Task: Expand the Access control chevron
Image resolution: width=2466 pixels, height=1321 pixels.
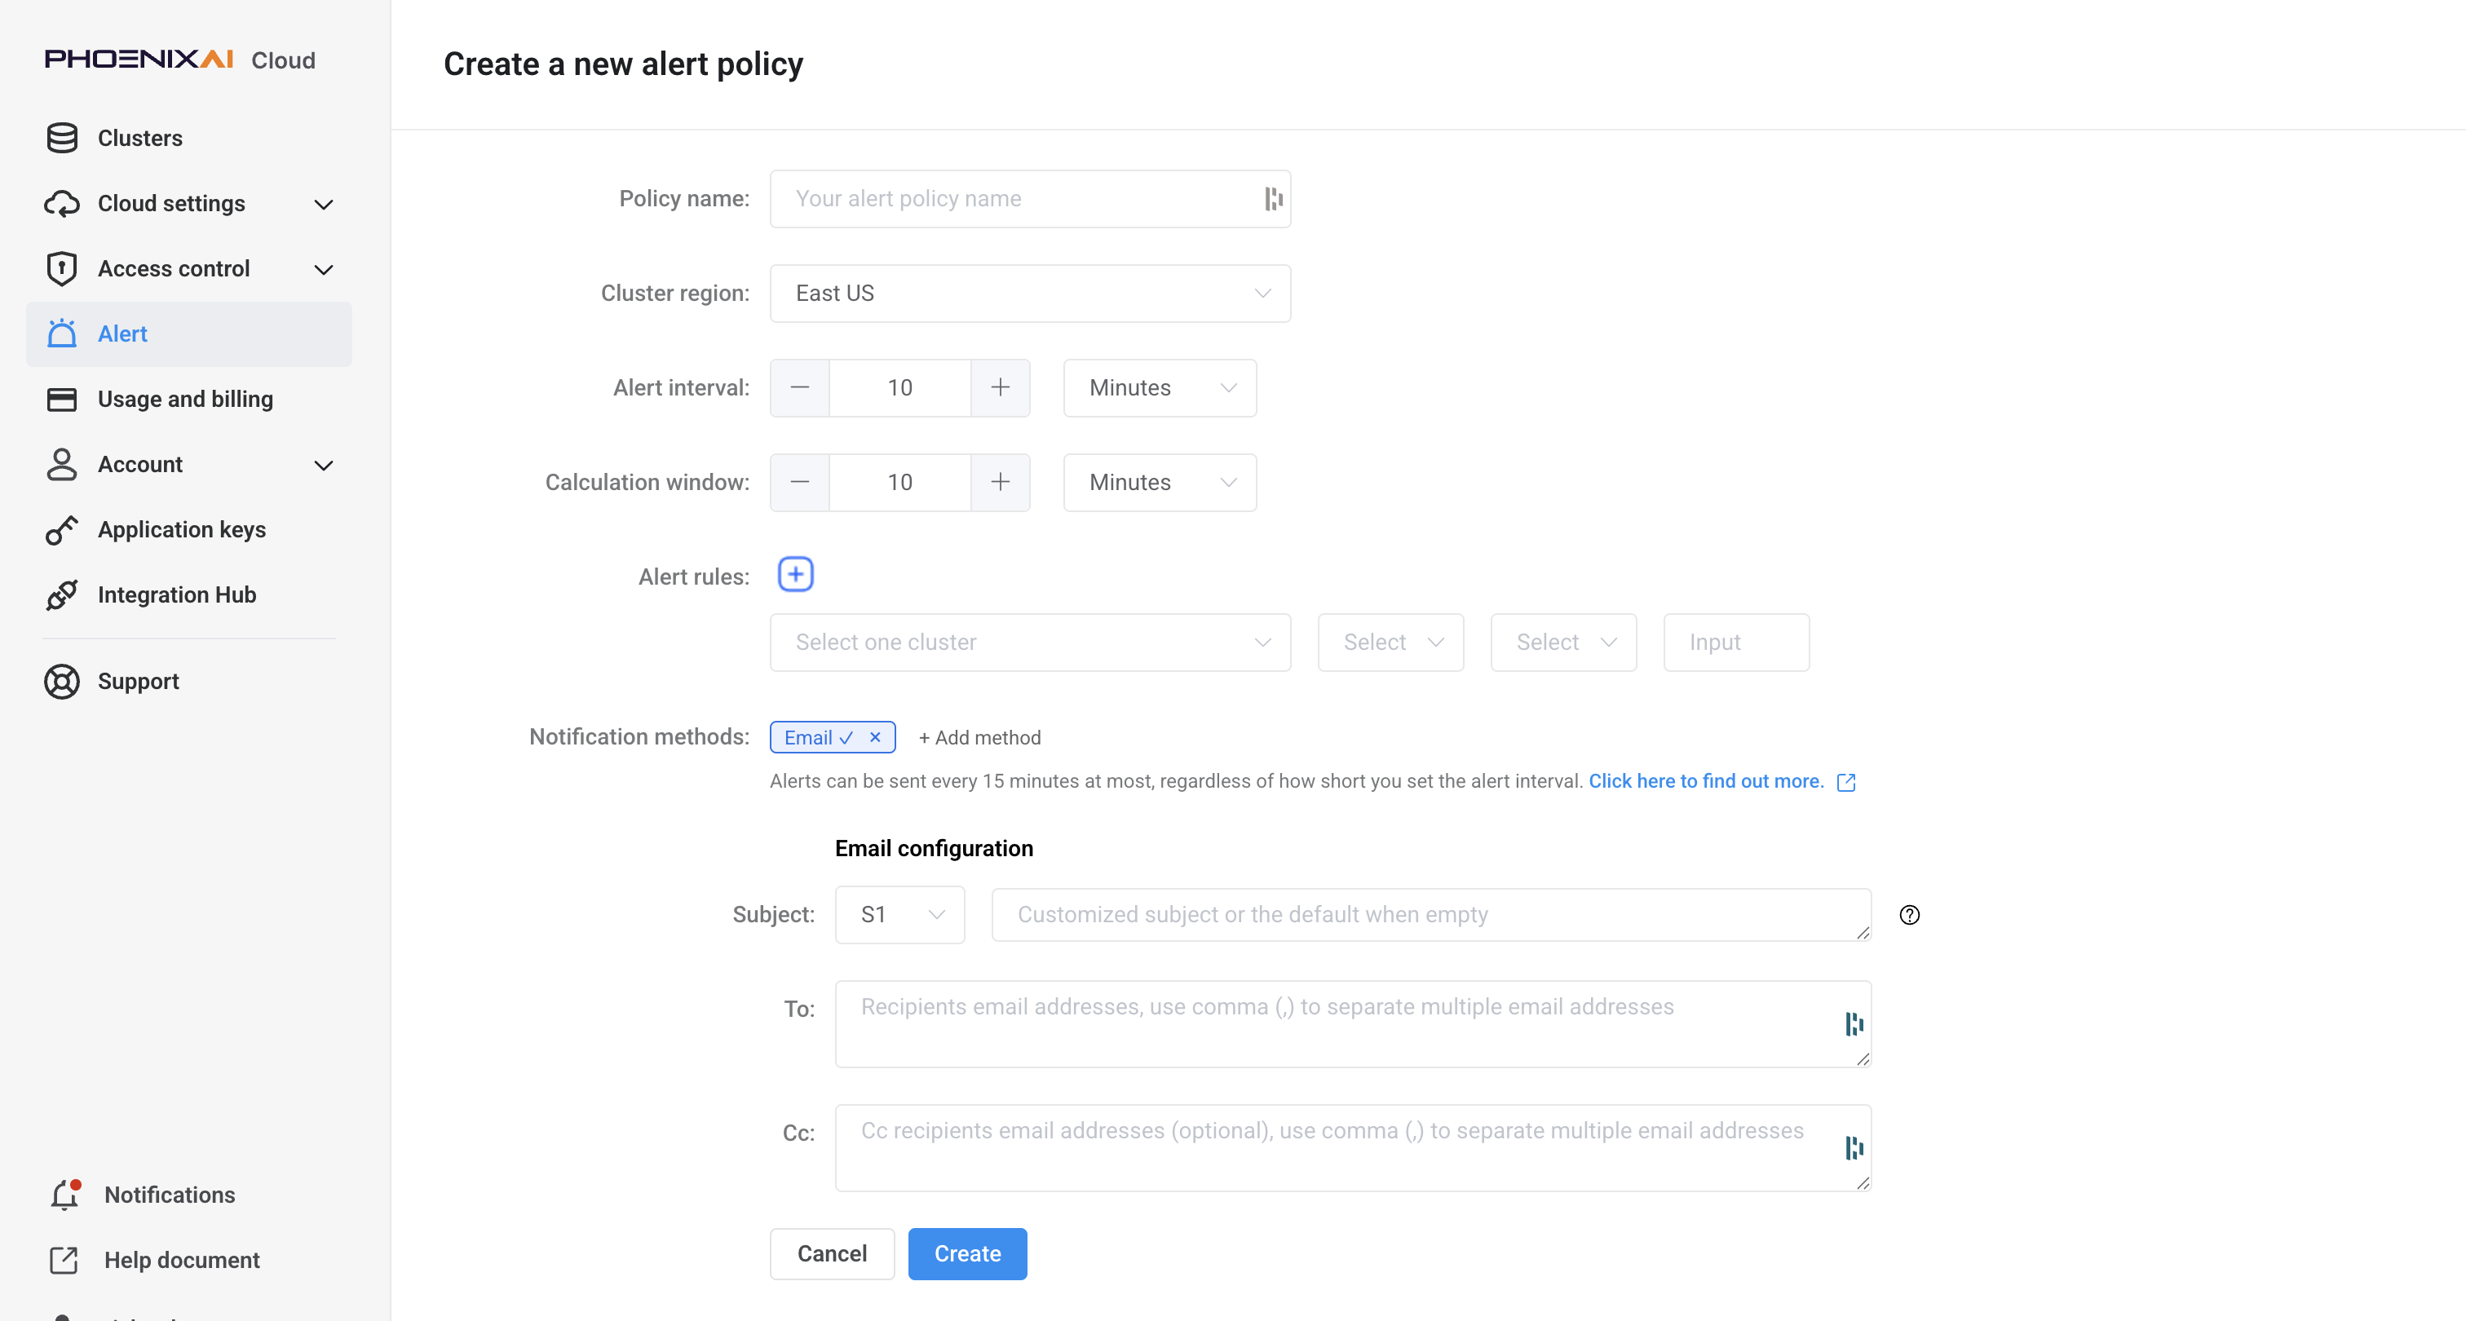Action: pyautogui.click(x=324, y=269)
